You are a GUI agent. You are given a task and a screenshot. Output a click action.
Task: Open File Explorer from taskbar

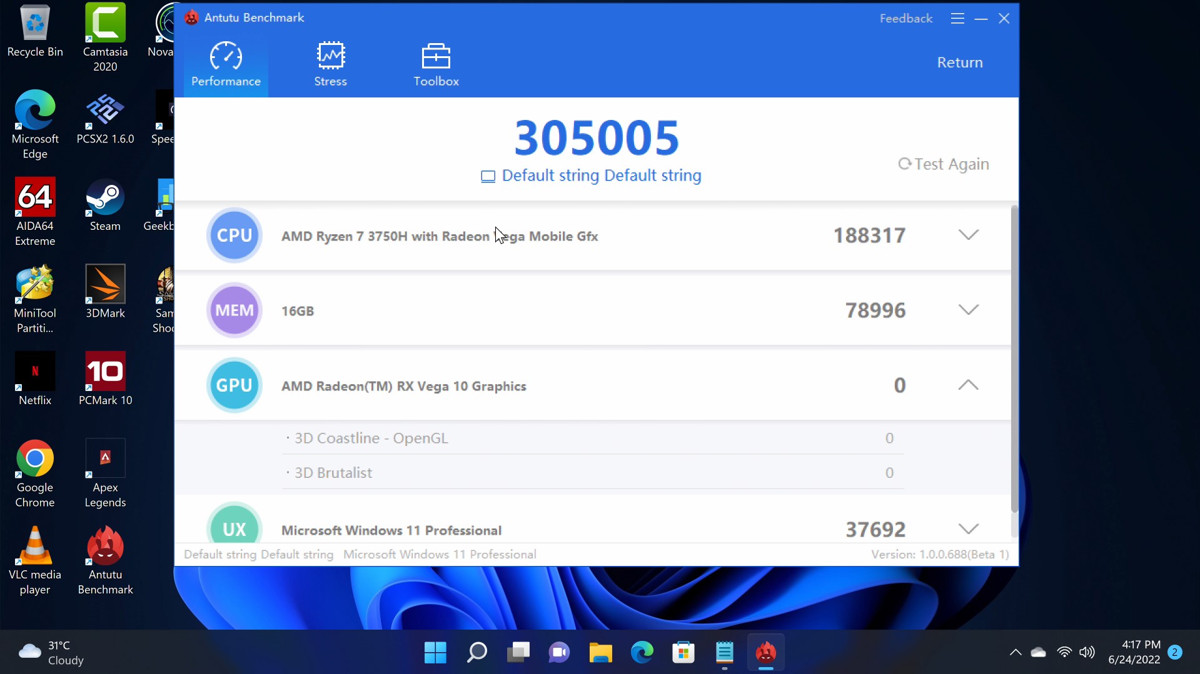pos(600,653)
